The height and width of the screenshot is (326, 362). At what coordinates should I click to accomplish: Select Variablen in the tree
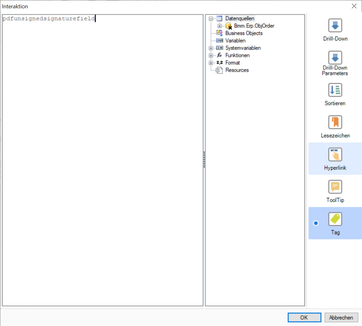pyautogui.click(x=235, y=41)
